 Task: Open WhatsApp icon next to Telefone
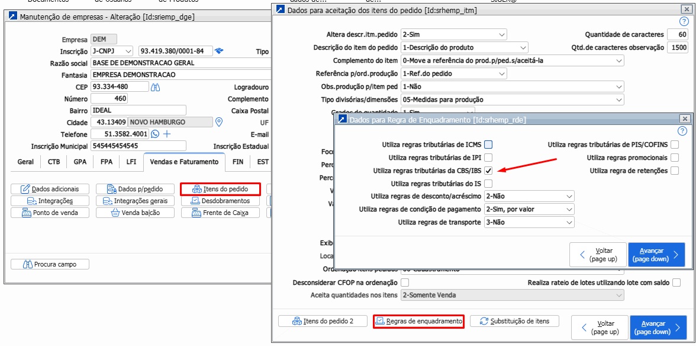click(x=155, y=134)
